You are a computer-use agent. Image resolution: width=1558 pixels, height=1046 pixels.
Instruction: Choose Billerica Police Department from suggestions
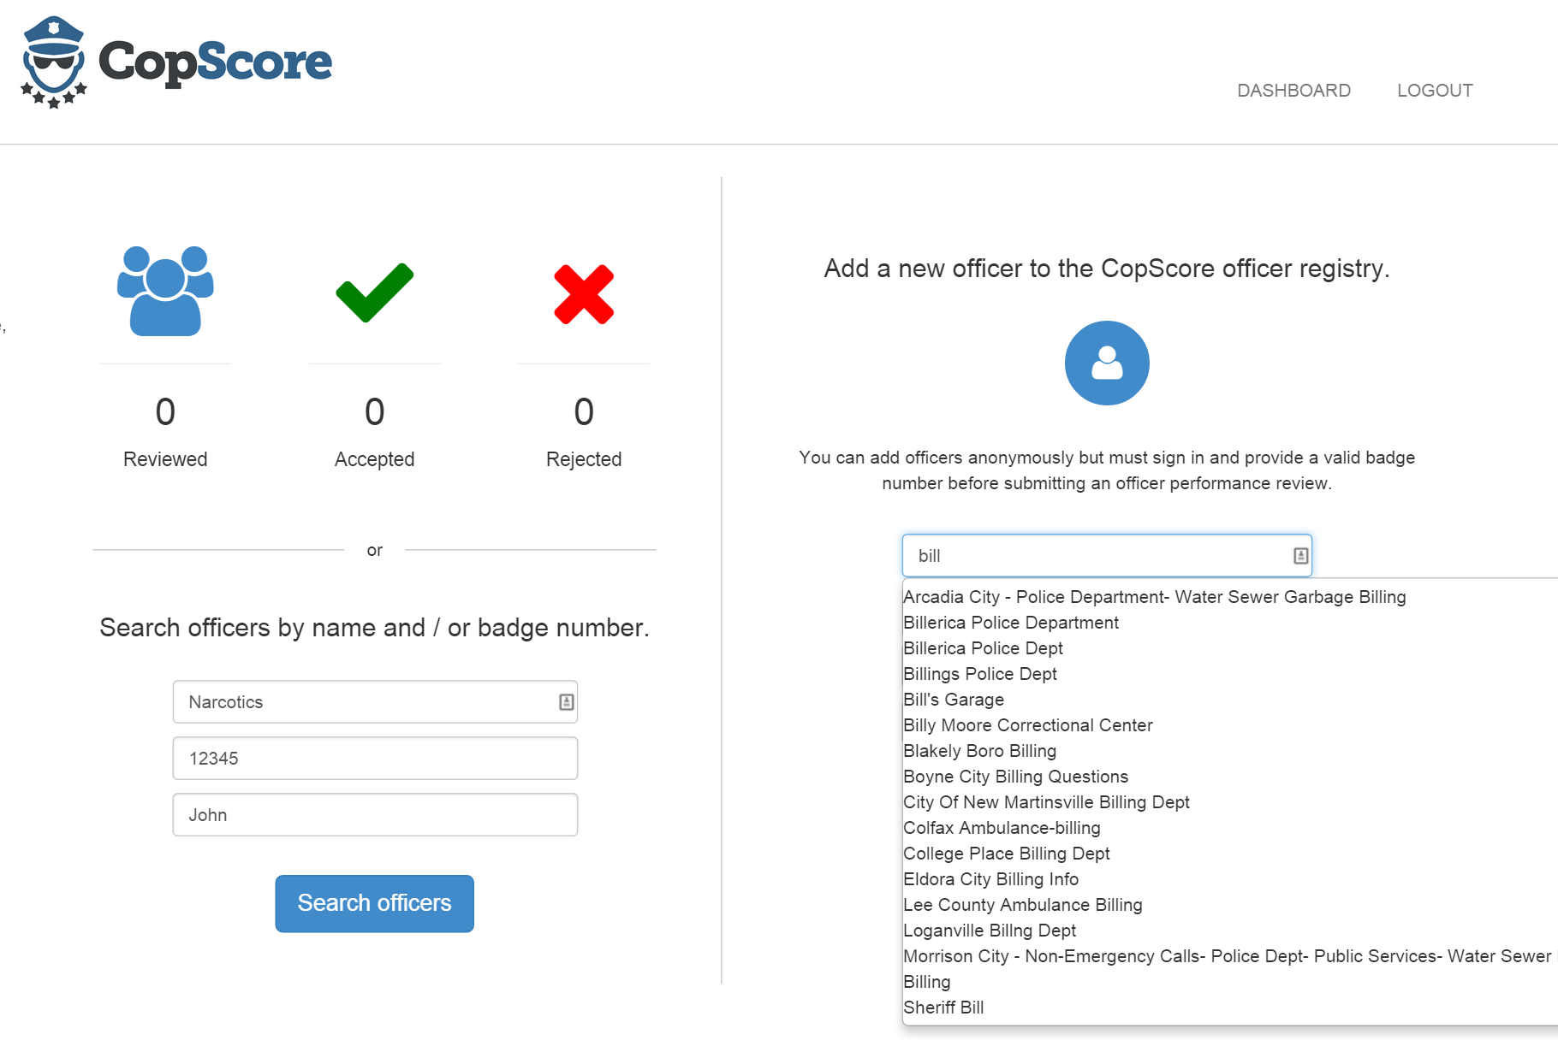1011,623
